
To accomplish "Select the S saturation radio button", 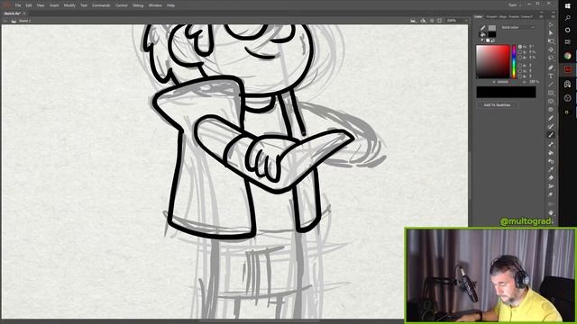I will tap(520, 52).
